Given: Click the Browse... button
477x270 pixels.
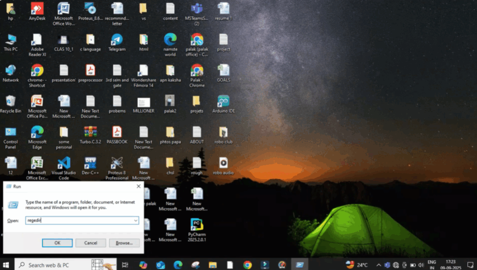Looking at the screenshot, I should [x=124, y=243].
